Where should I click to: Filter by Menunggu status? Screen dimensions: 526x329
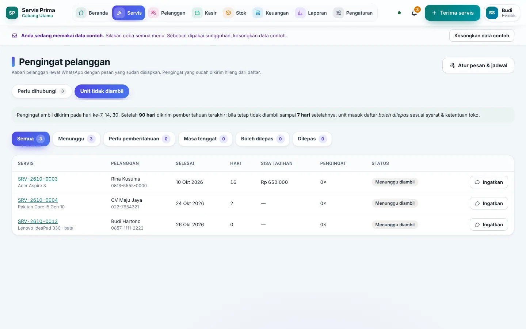(77, 139)
